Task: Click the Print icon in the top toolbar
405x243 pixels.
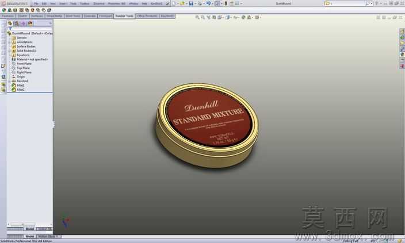Action: click(x=200, y=3)
